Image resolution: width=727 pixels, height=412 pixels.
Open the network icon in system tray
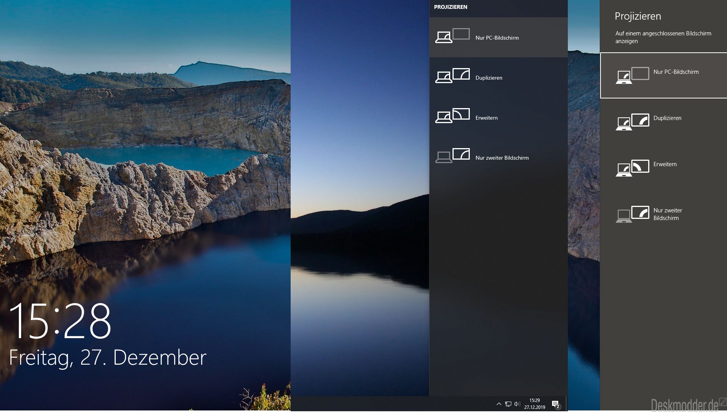(x=508, y=404)
